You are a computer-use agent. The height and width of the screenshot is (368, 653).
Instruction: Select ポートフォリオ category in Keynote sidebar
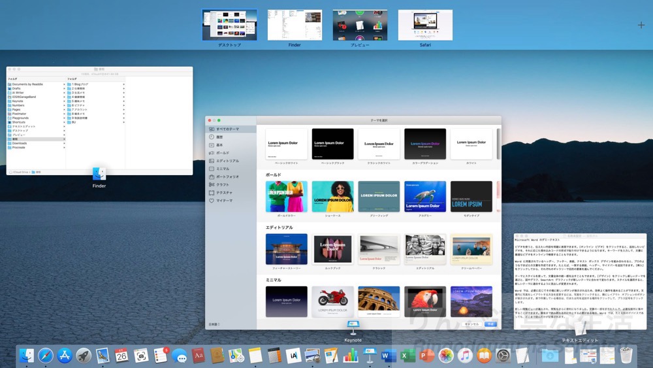pos(231,176)
